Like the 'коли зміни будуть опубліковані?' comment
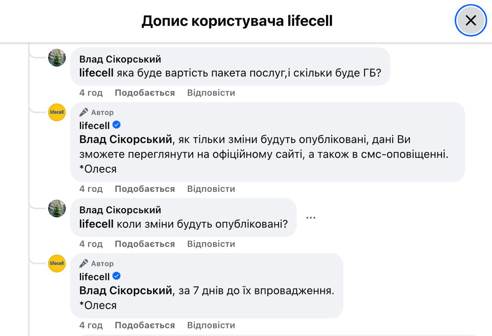 pyautogui.click(x=145, y=244)
